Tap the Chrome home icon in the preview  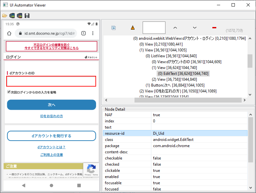(x=9, y=33)
